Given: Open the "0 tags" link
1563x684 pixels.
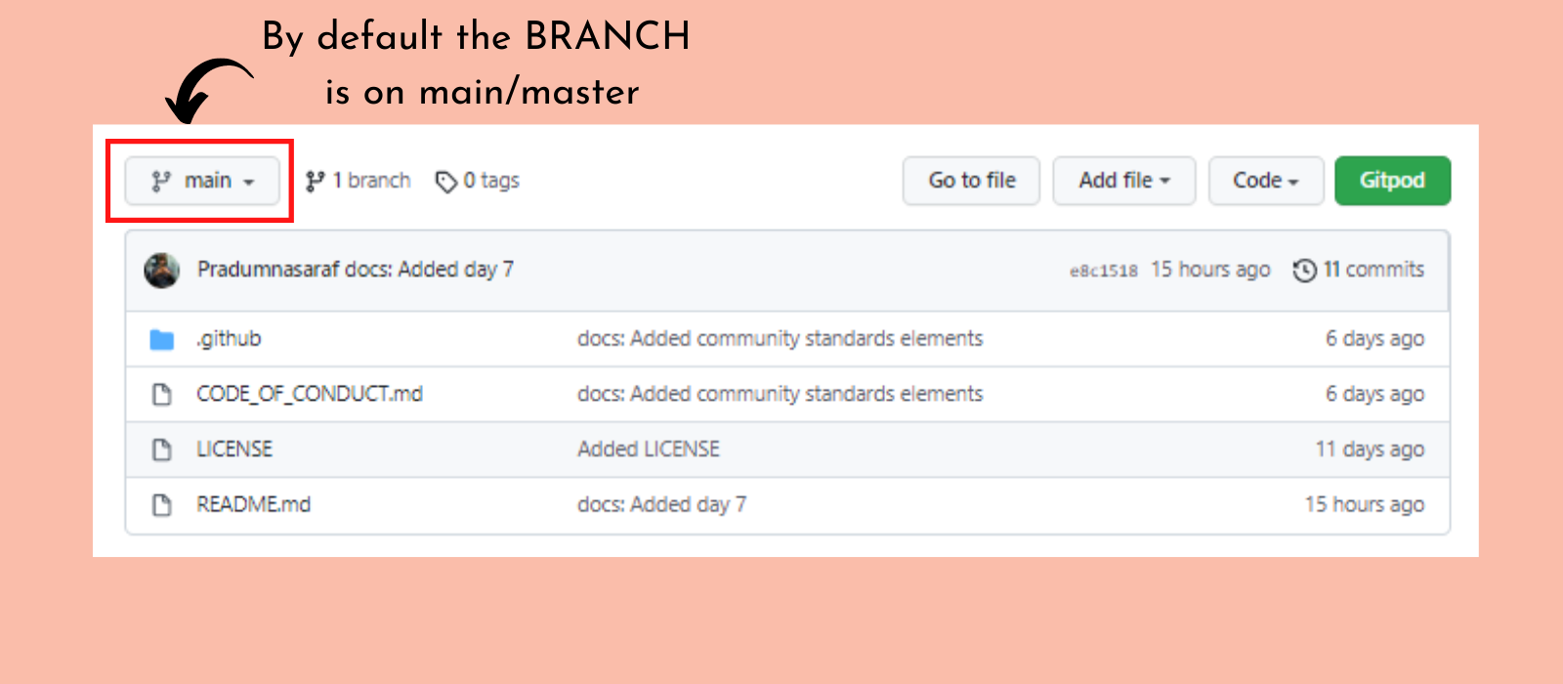Looking at the screenshot, I should 491,181.
